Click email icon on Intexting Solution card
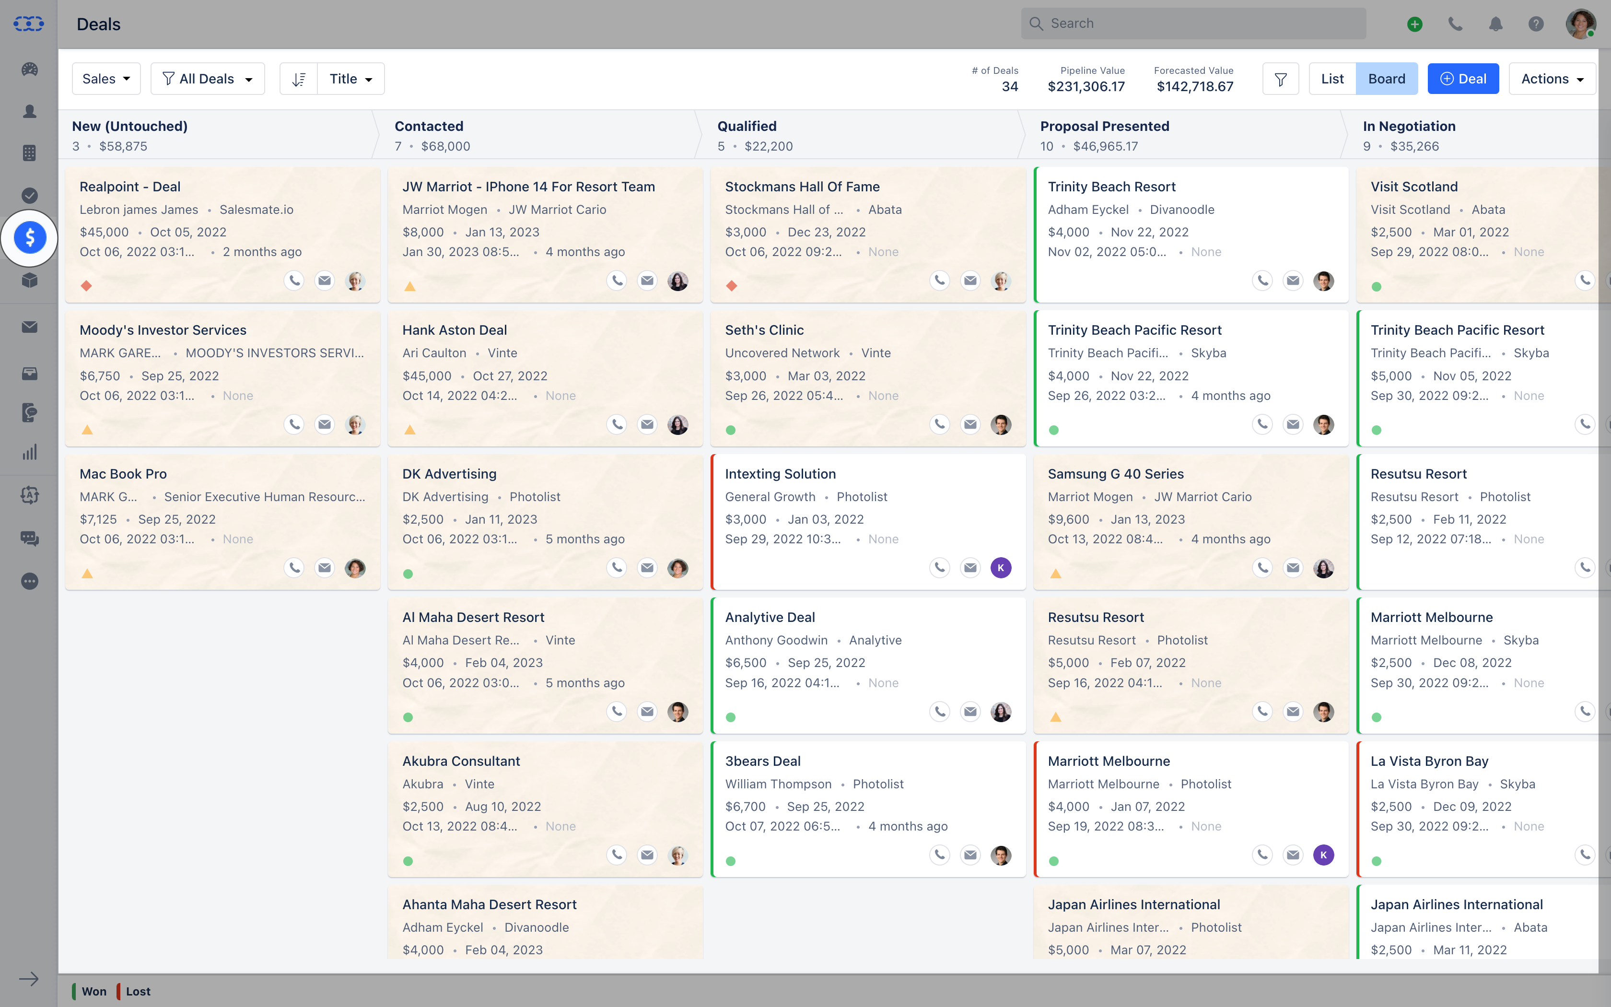Viewport: 1611px width, 1007px height. pyautogui.click(x=970, y=567)
